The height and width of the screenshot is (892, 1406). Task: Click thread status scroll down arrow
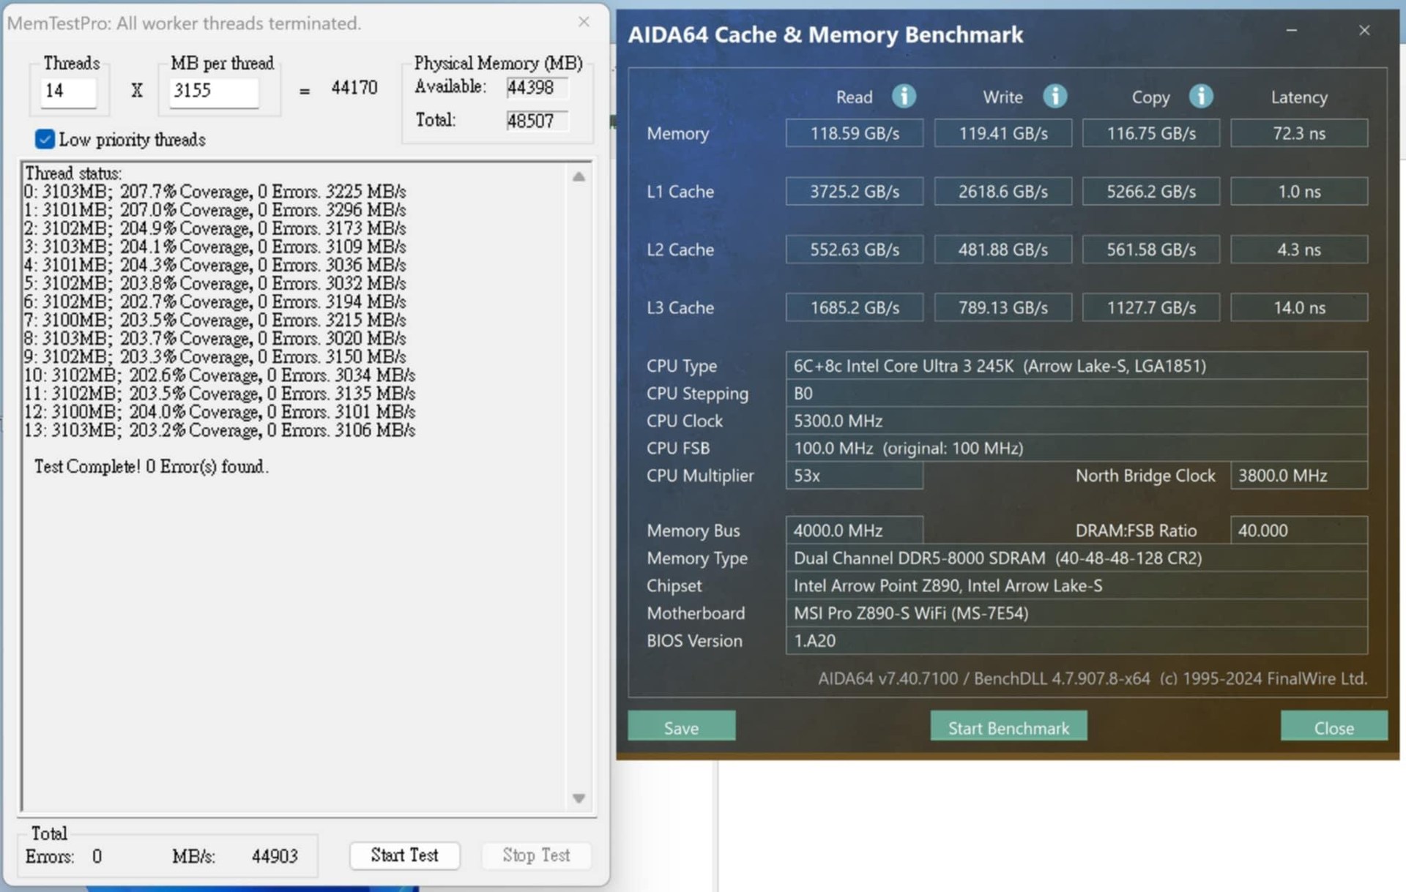[579, 798]
